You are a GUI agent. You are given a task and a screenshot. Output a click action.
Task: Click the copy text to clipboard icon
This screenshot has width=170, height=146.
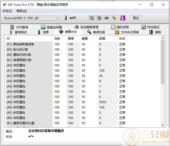tap(91, 18)
